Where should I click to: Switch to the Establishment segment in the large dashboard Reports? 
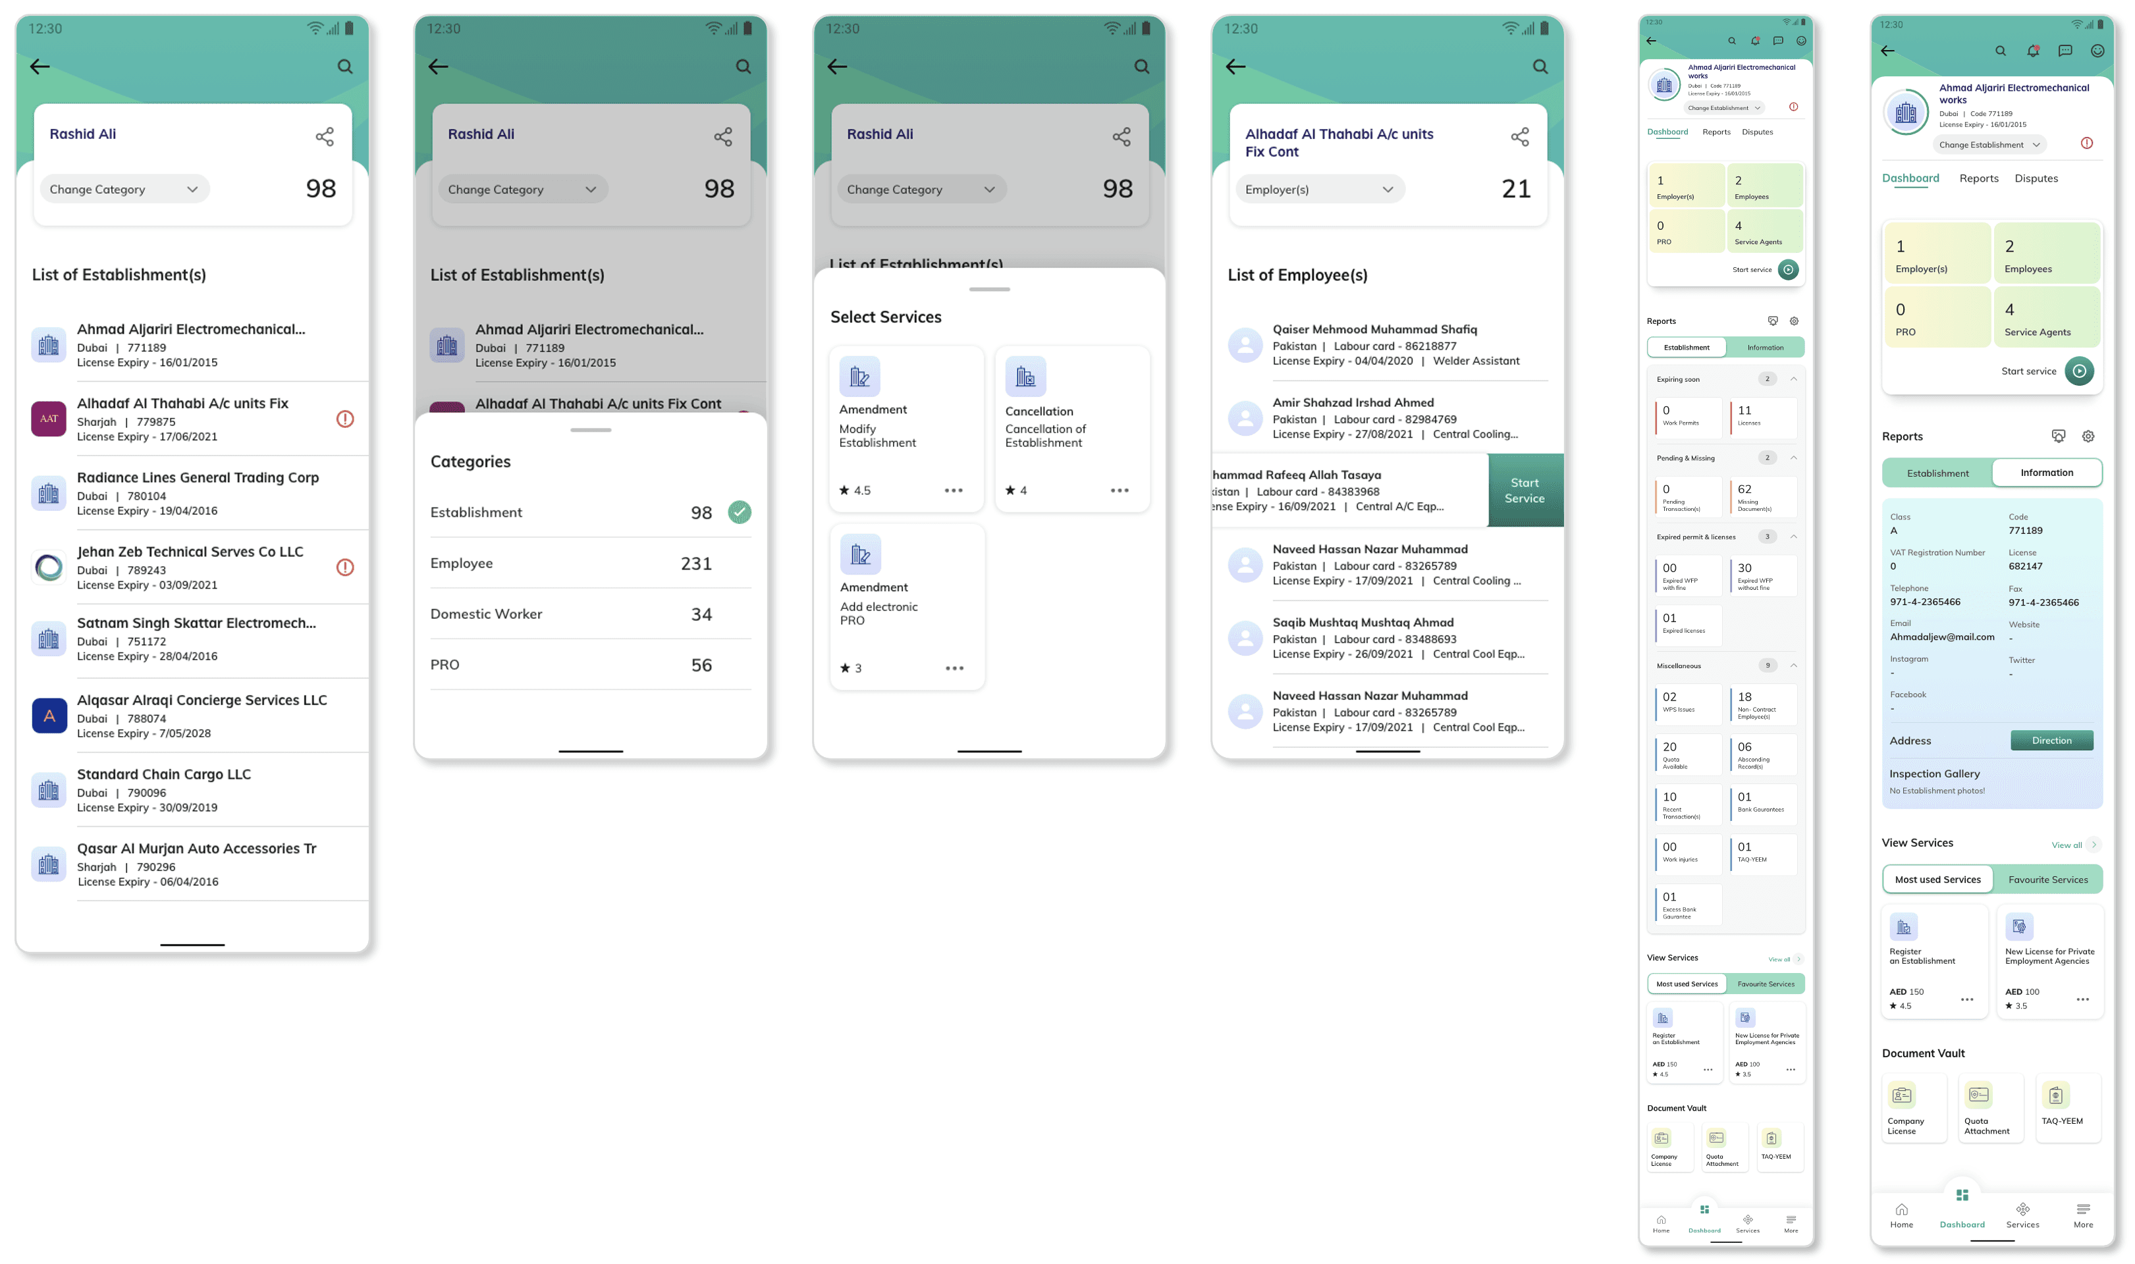click(x=1937, y=473)
